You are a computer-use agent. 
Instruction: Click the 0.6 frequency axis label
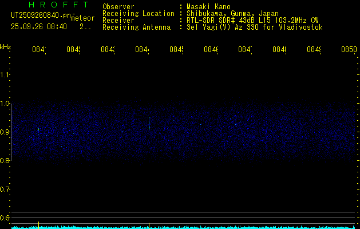(5, 218)
